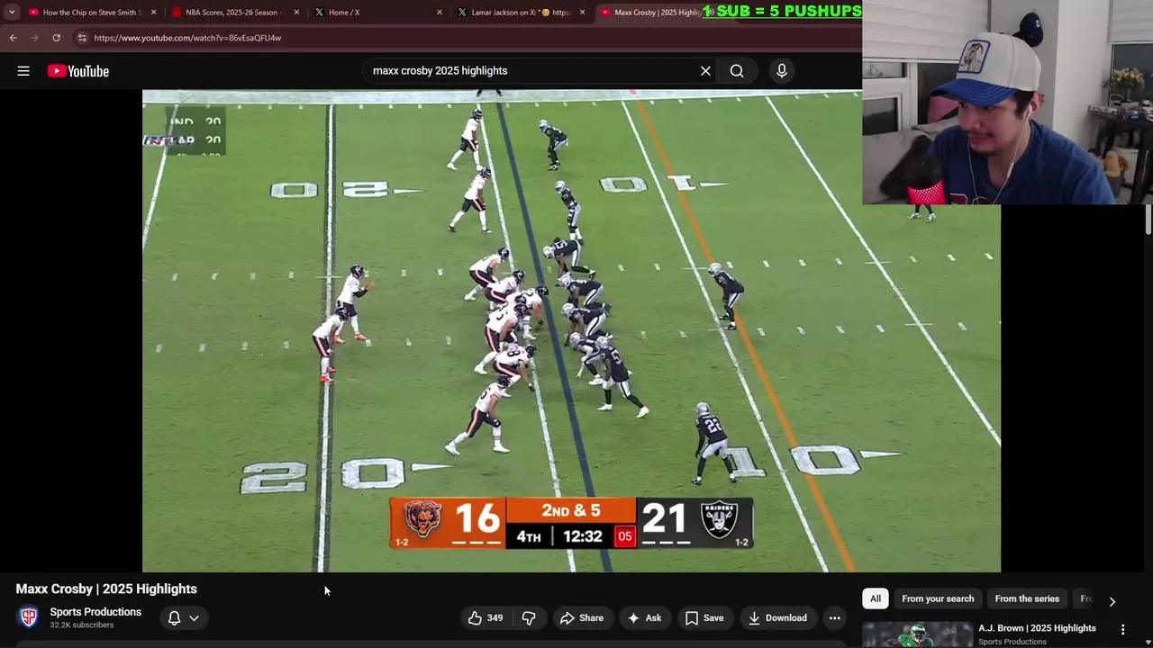
Task: View site information icon in address bar
Action: 82,38
